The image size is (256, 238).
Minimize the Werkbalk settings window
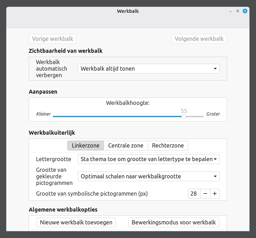coord(230,11)
